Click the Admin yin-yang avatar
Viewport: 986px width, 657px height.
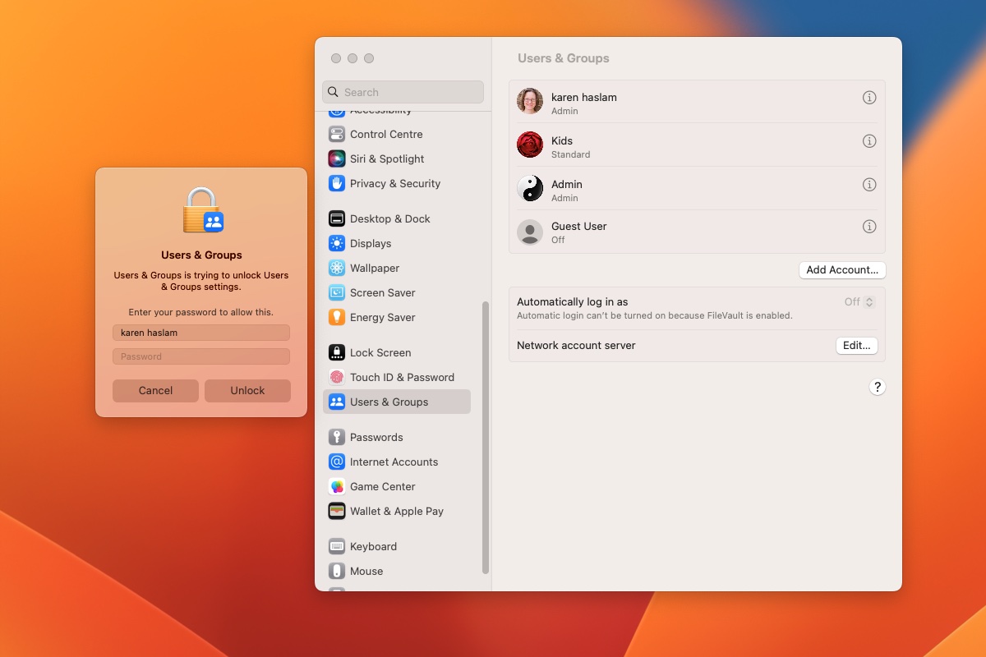530,188
